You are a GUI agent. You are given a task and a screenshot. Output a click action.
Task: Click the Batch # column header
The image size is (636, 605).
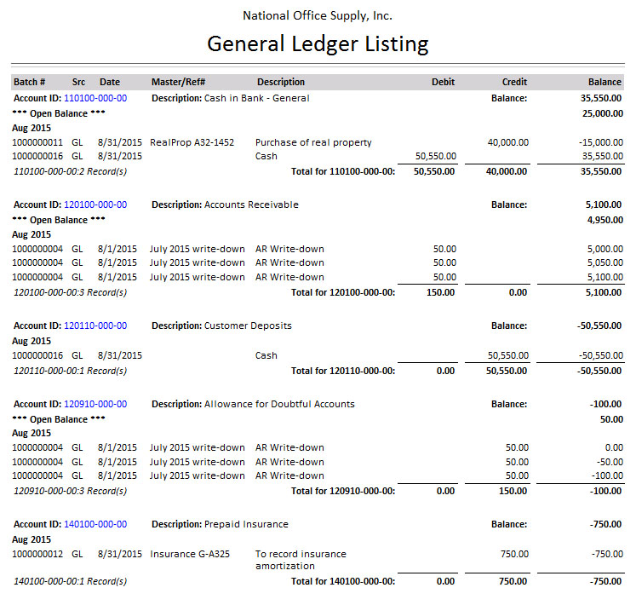pyautogui.click(x=30, y=83)
